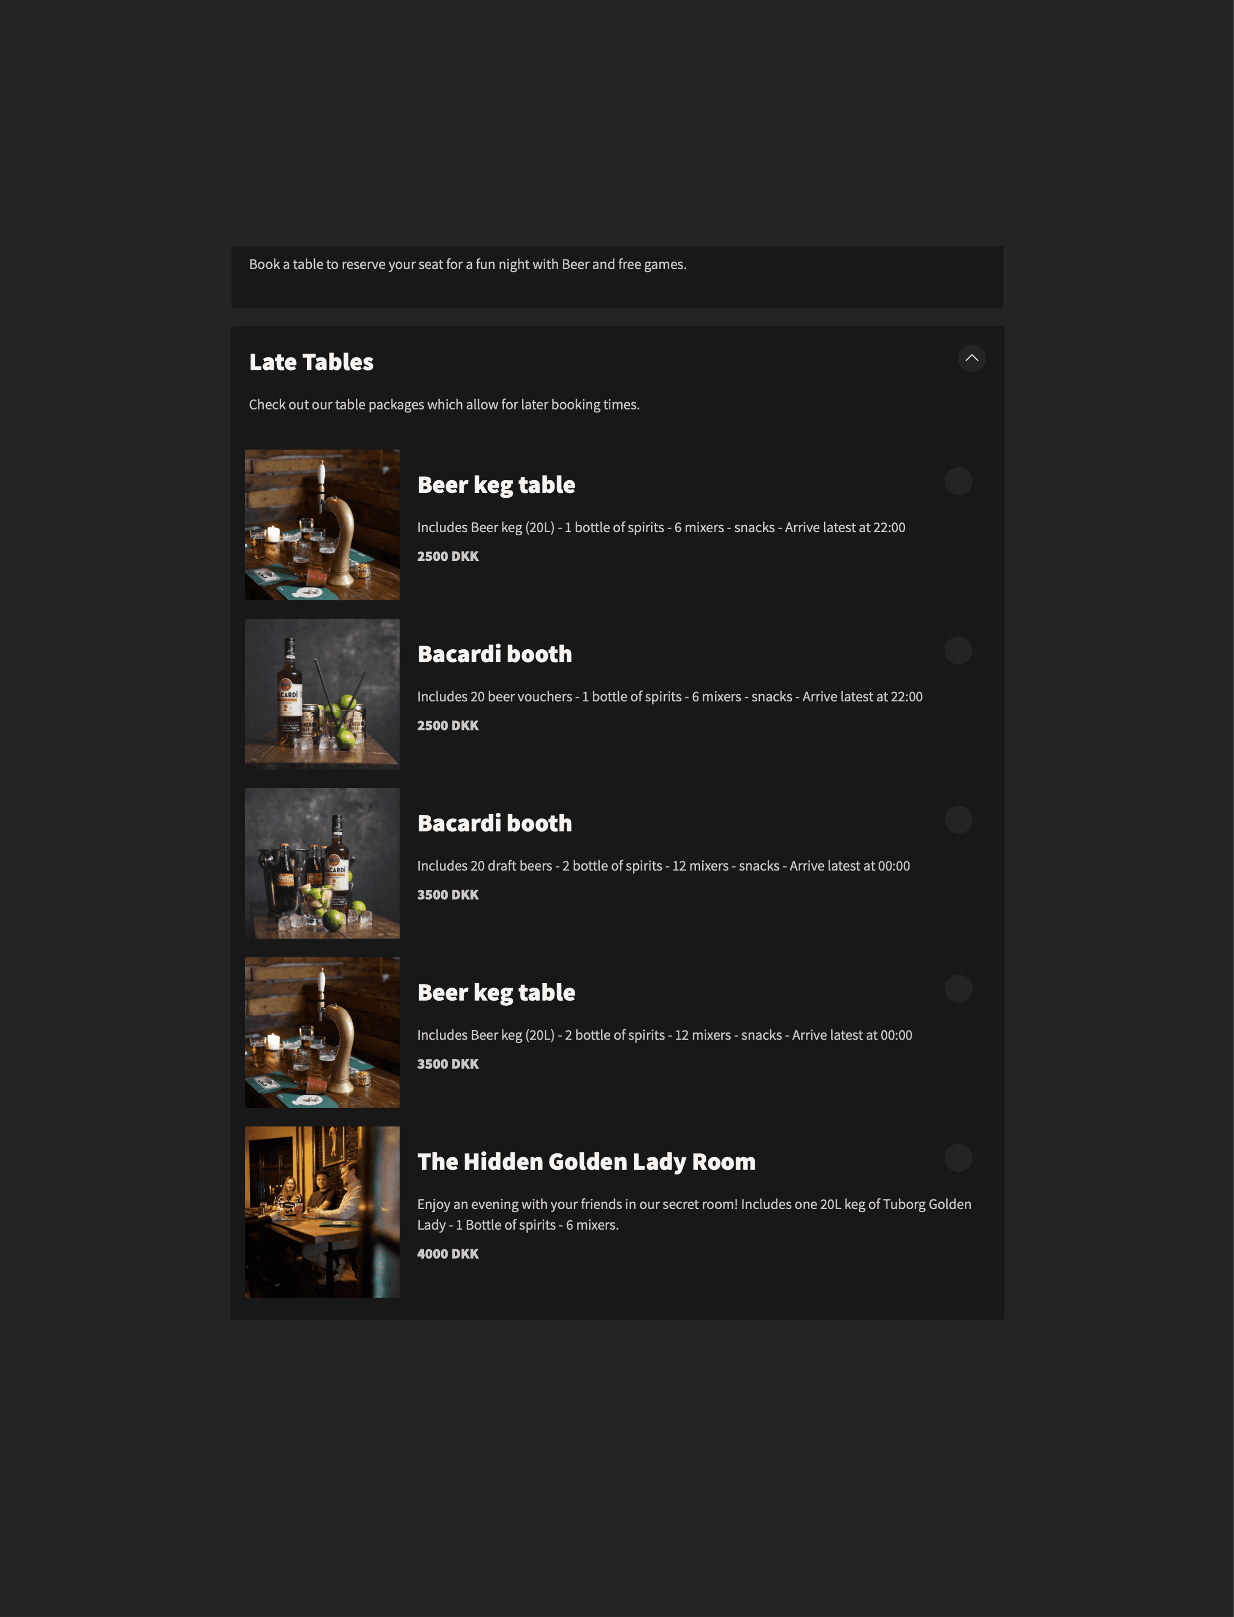Open the 3500 DKK Beer keg table photo

tap(322, 1033)
